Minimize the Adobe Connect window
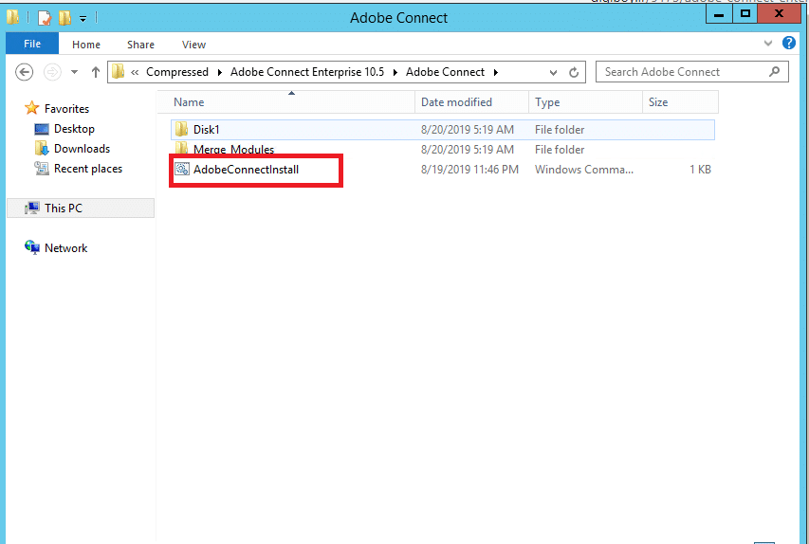809x544 pixels. [719, 14]
